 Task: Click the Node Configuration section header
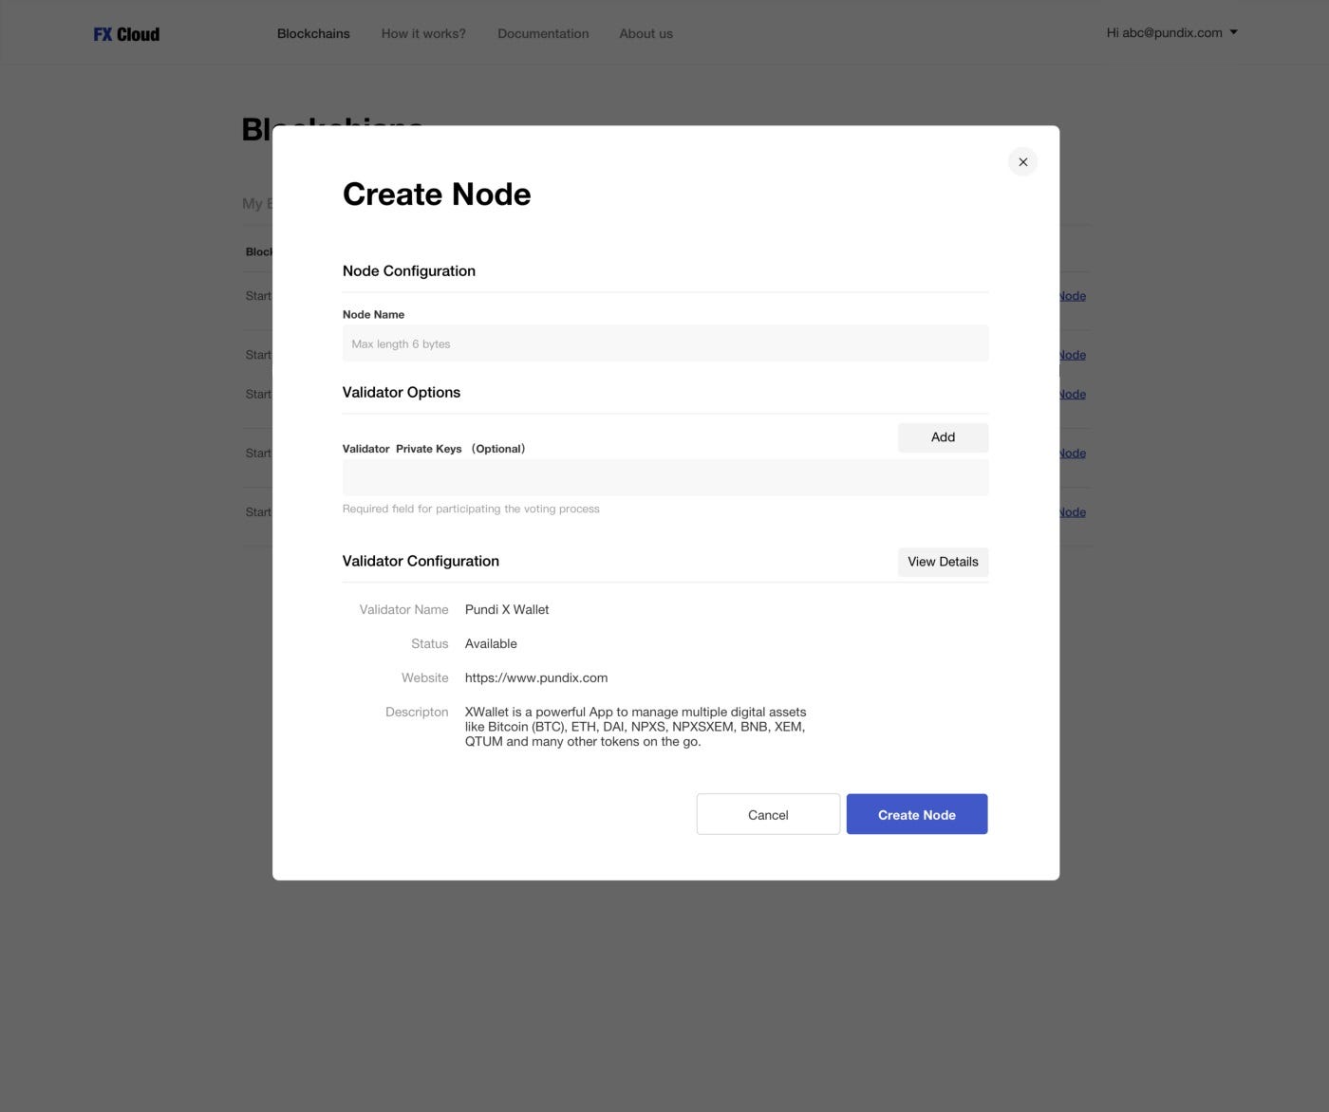(409, 270)
